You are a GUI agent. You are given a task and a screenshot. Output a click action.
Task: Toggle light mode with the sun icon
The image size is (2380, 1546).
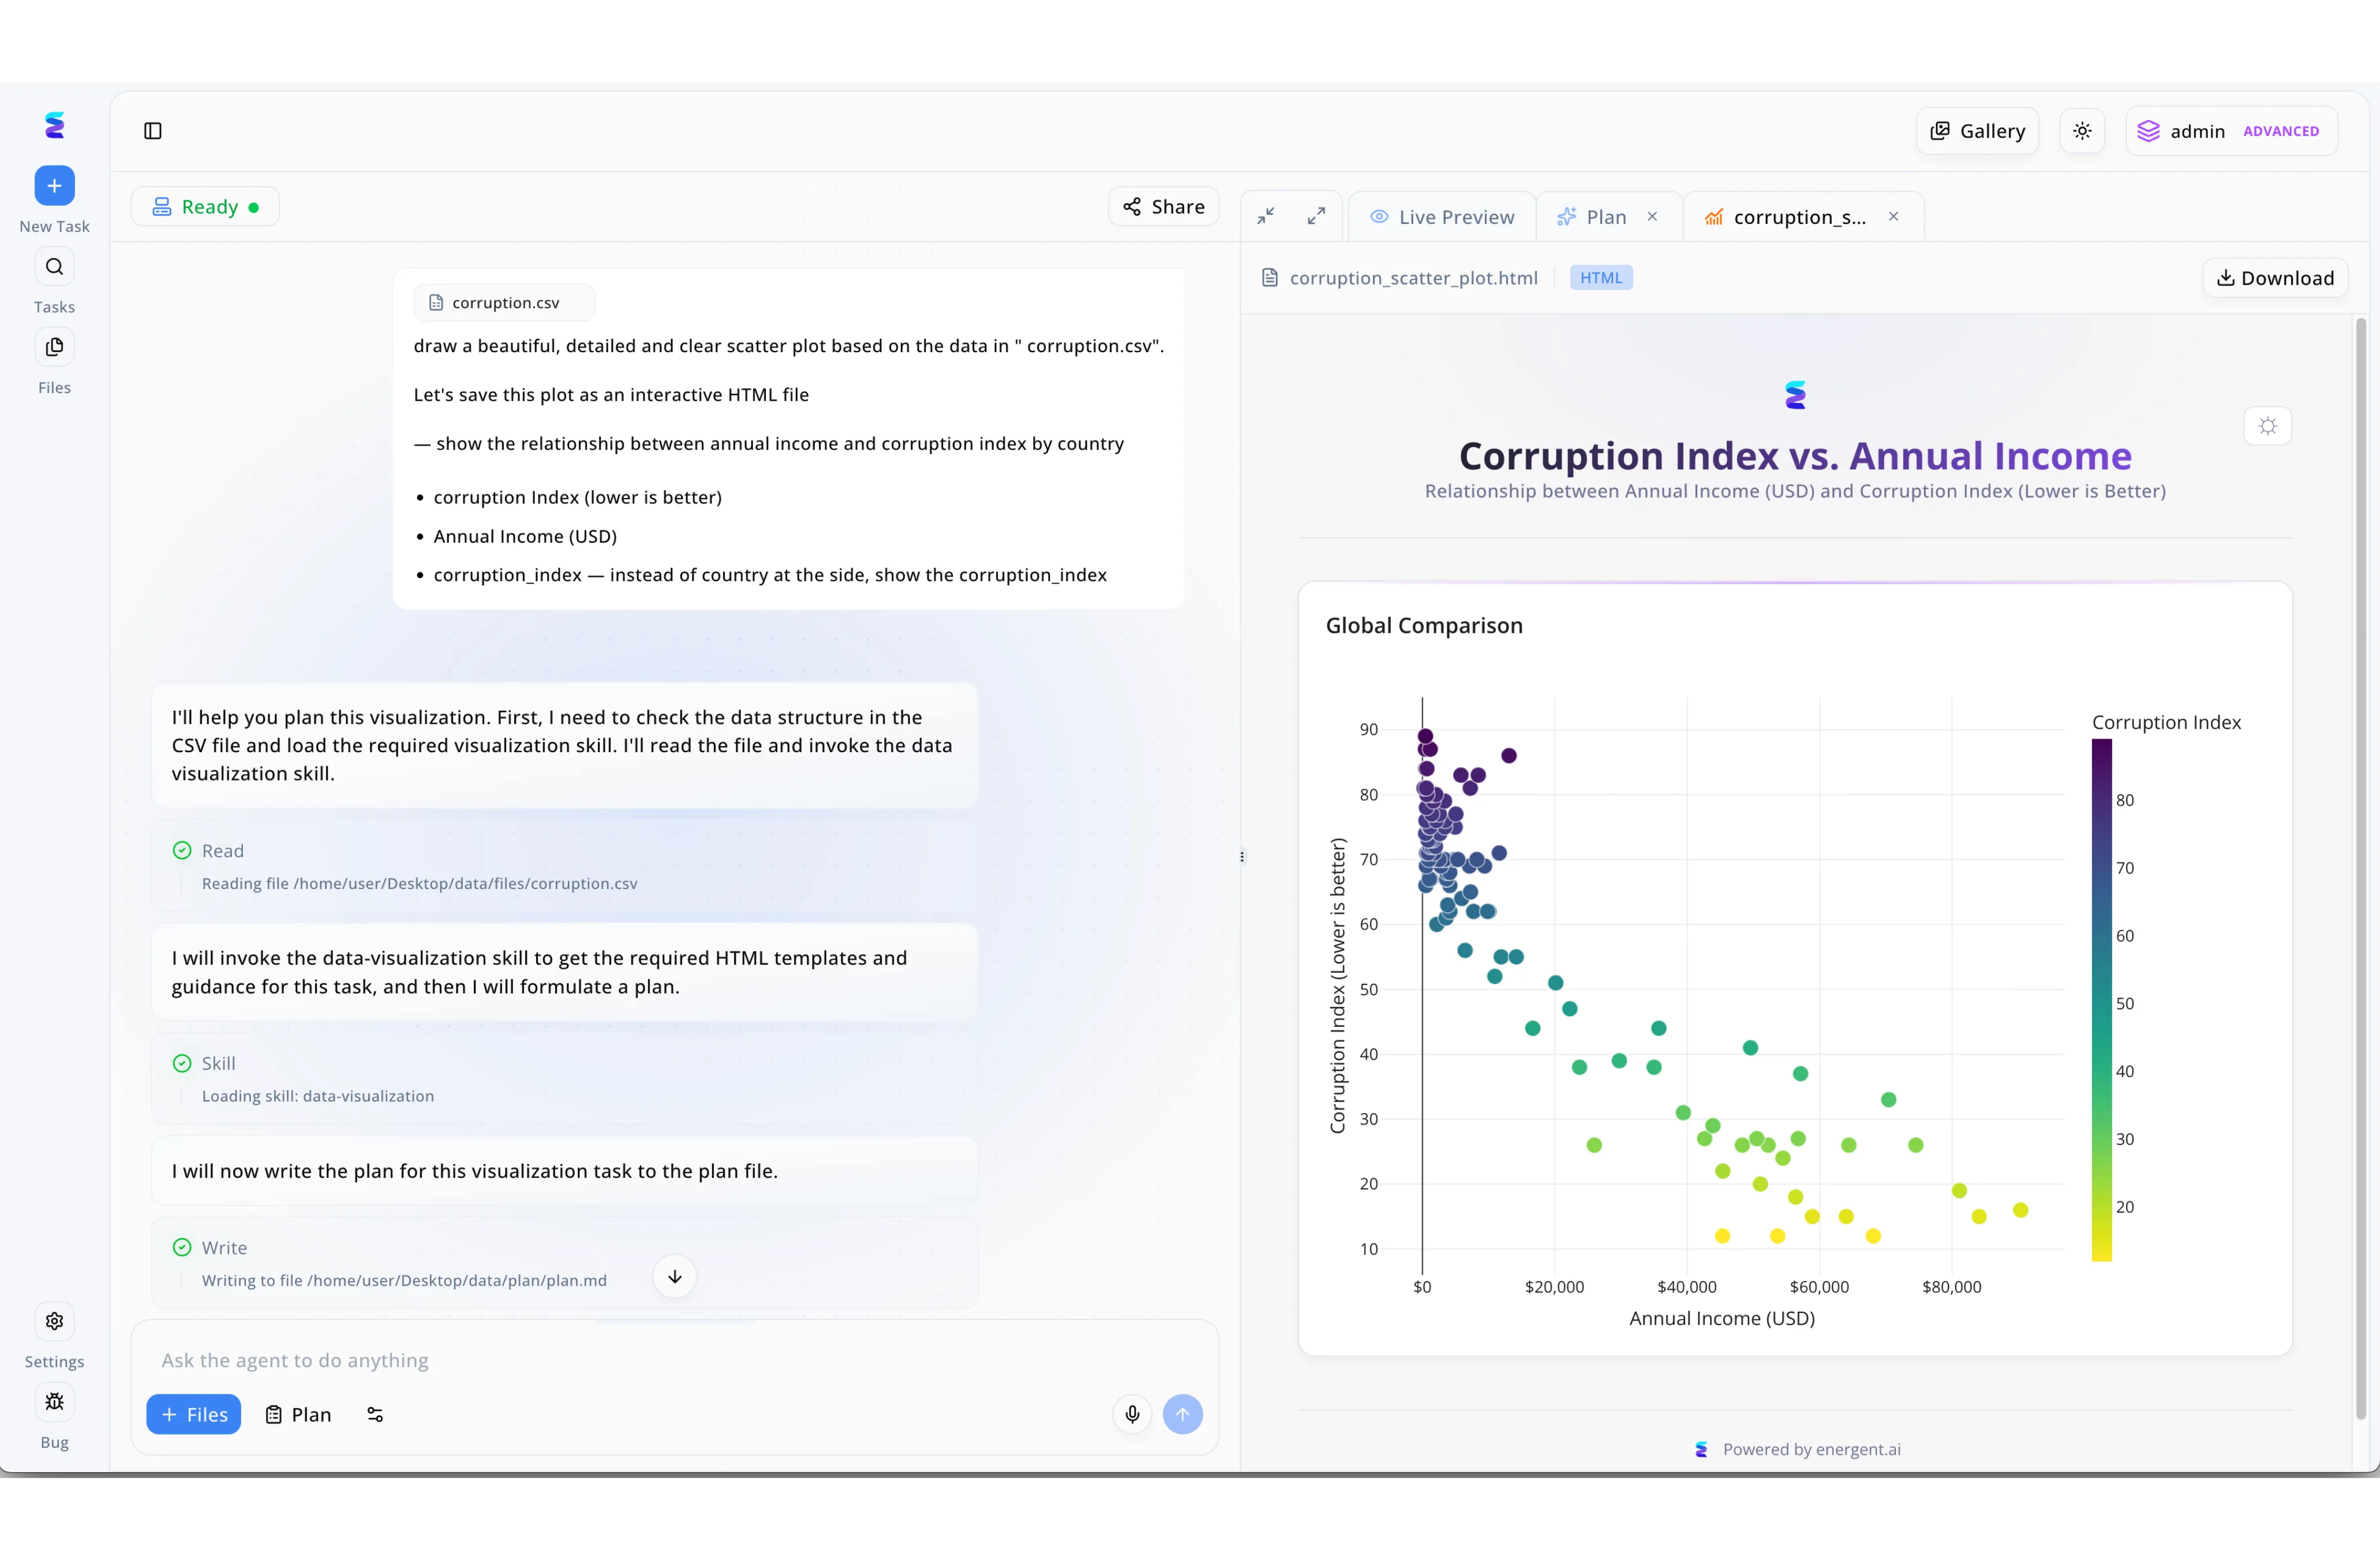point(2082,130)
